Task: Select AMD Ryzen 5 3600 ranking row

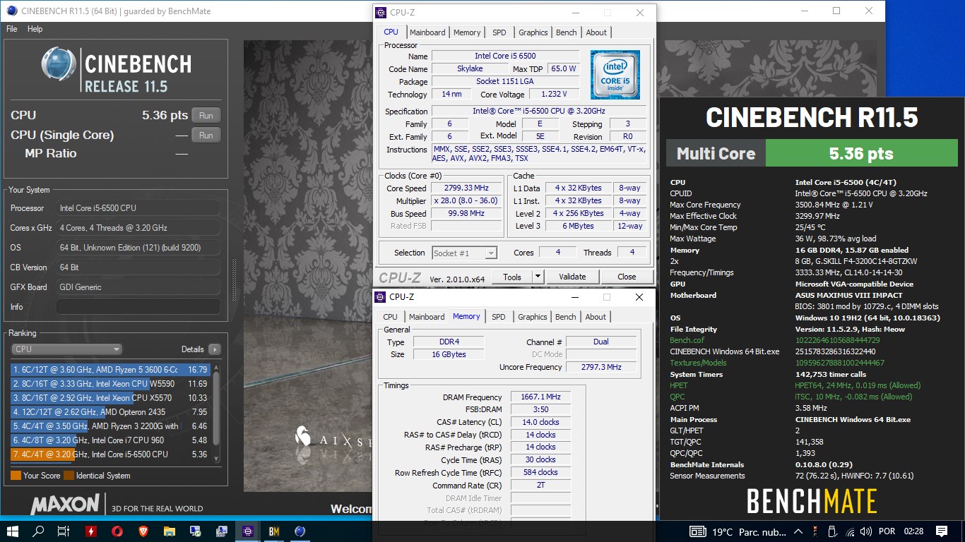Action: point(110,369)
